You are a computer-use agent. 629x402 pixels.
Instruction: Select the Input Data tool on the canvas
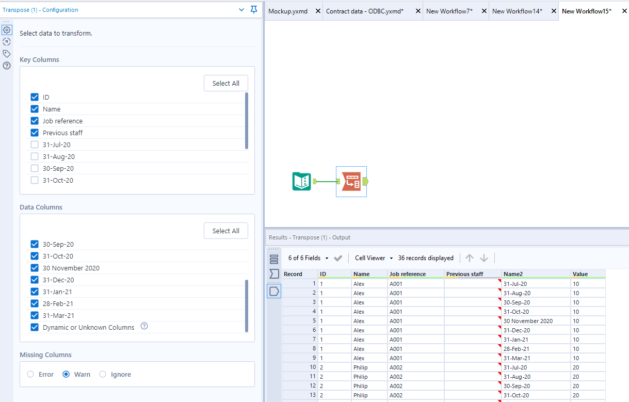click(301, 182)
